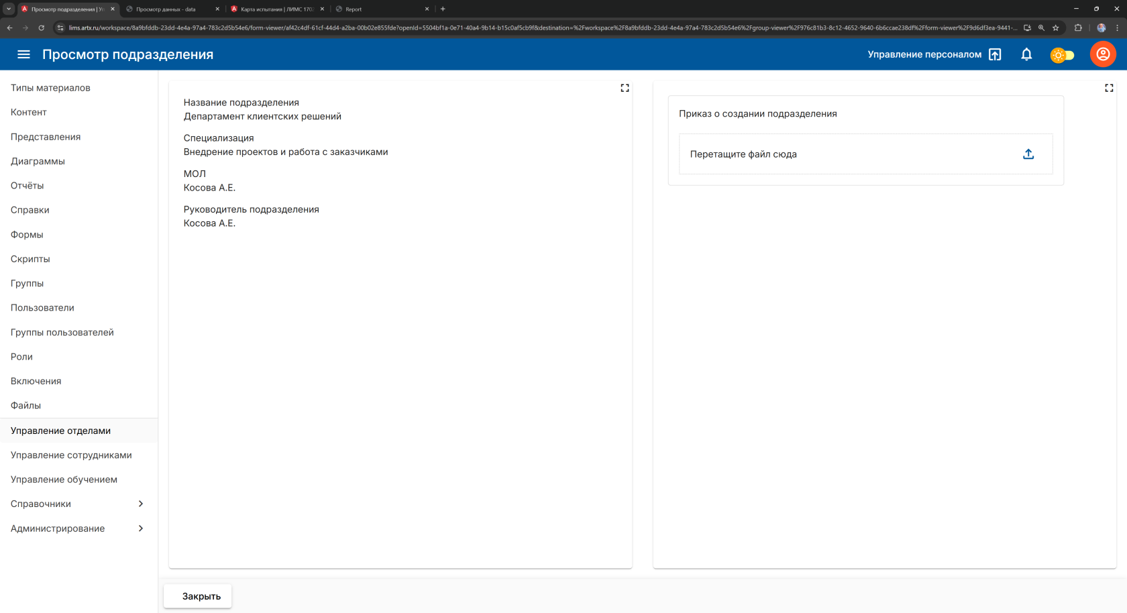Open the hamburger navigation menu
Screen dimensions: 1127x613
(x=23, y=54)
